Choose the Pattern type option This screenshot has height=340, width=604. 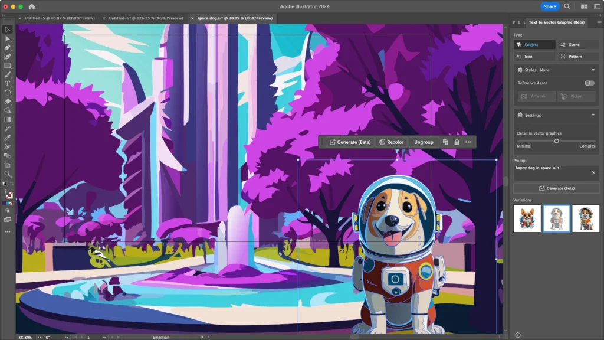tap(578, 57)
